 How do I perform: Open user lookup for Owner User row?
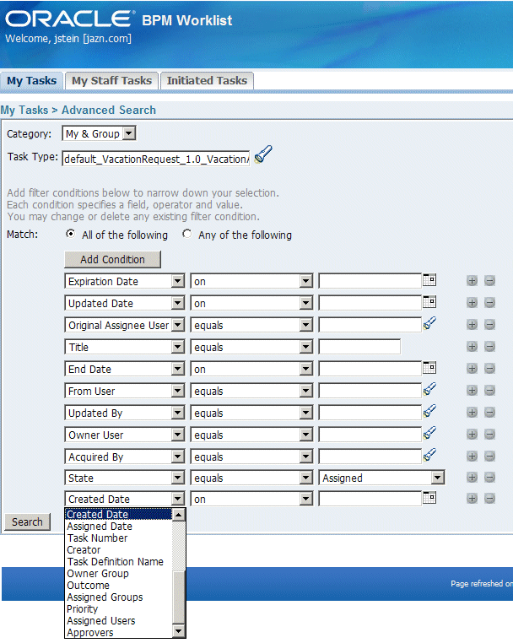click(429, 433)
